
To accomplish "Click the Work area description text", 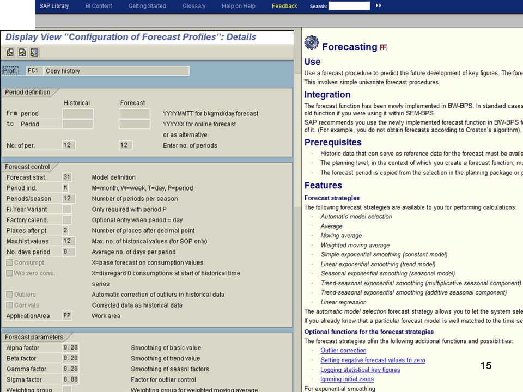I will tap(106, 316).
